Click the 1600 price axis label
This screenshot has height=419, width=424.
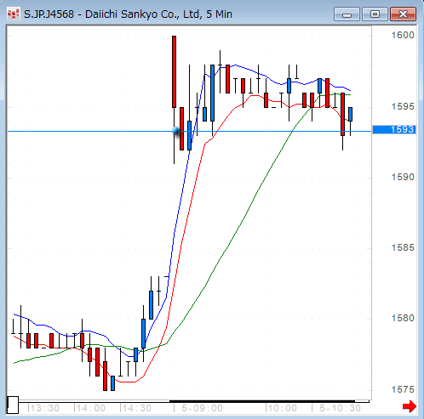(x=403, y=35)
